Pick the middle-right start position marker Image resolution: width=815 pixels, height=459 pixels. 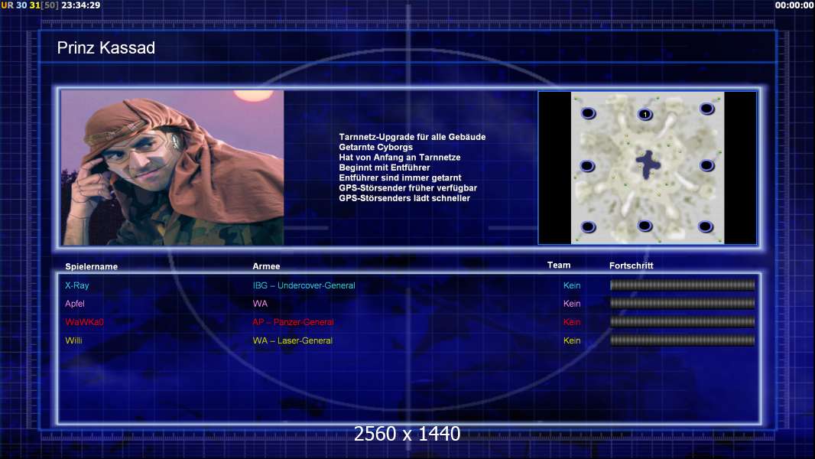click(x=707, y=165)
